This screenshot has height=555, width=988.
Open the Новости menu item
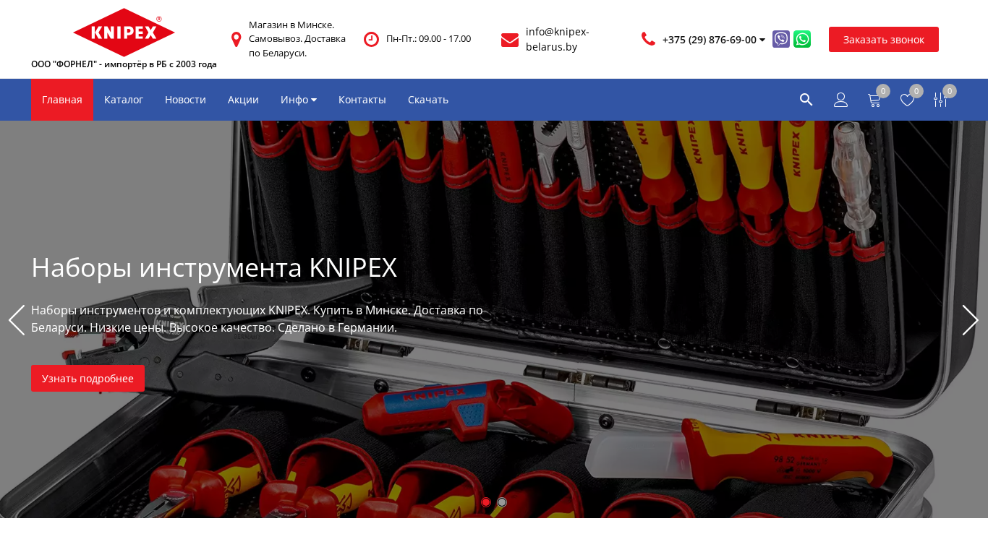185,100
